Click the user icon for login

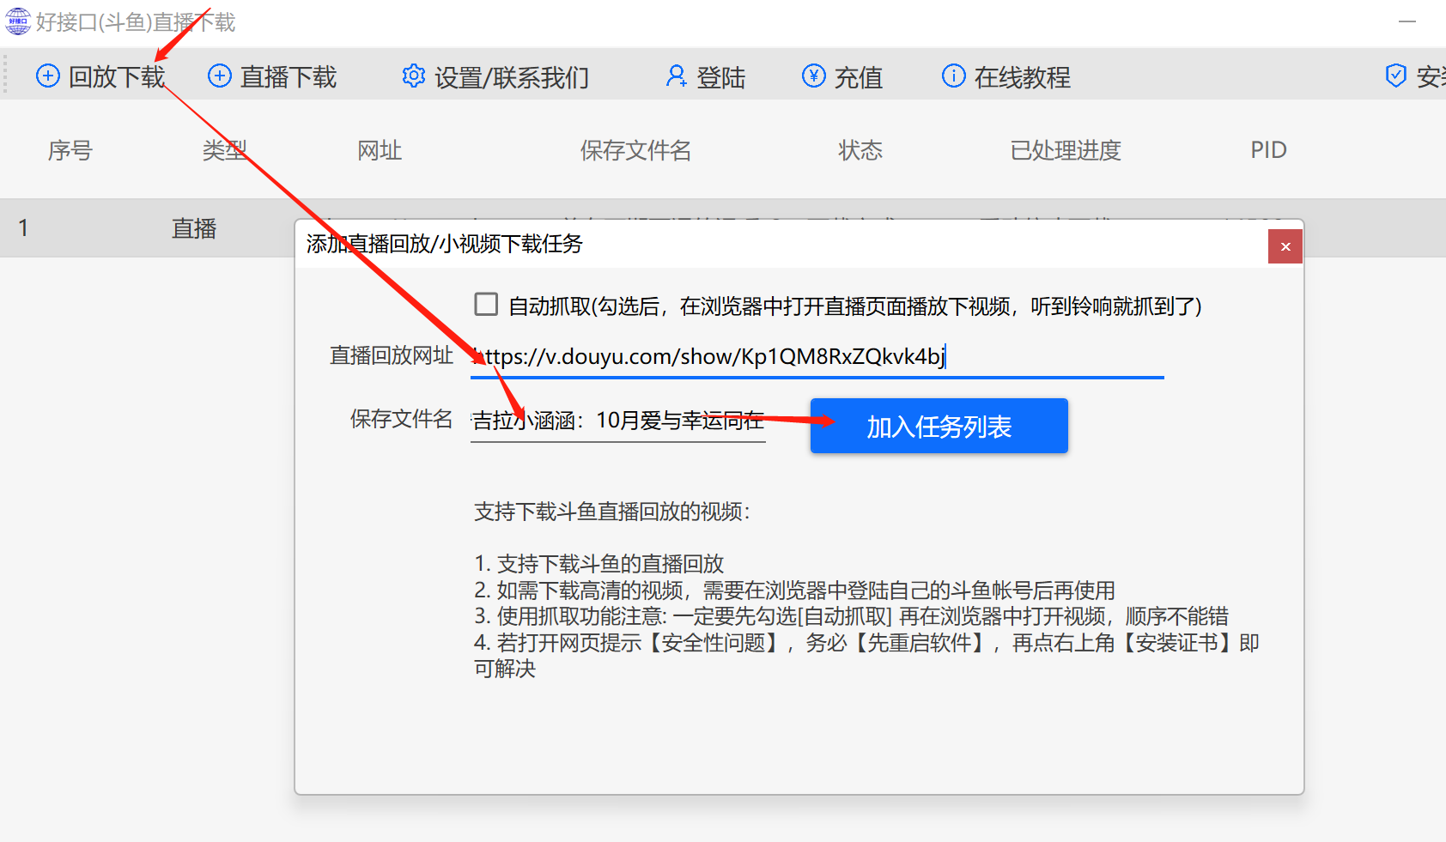tap(677, 76)
